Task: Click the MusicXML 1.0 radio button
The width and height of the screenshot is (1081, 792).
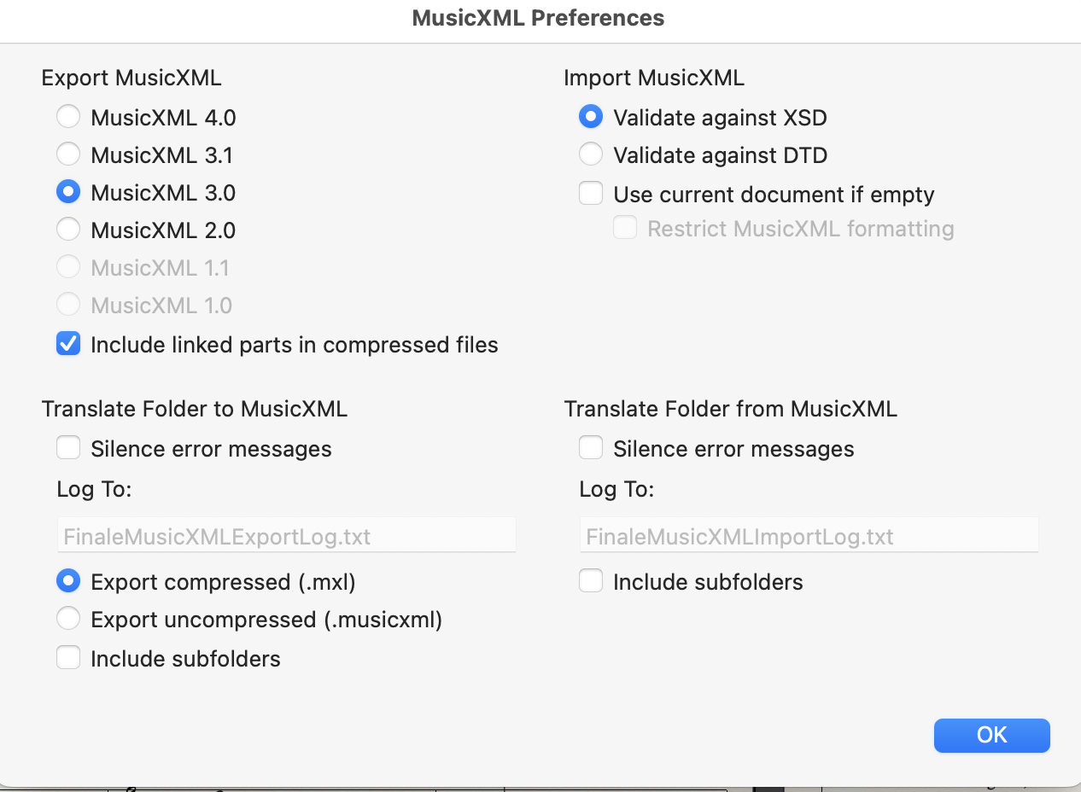Action: coord(68,305)
